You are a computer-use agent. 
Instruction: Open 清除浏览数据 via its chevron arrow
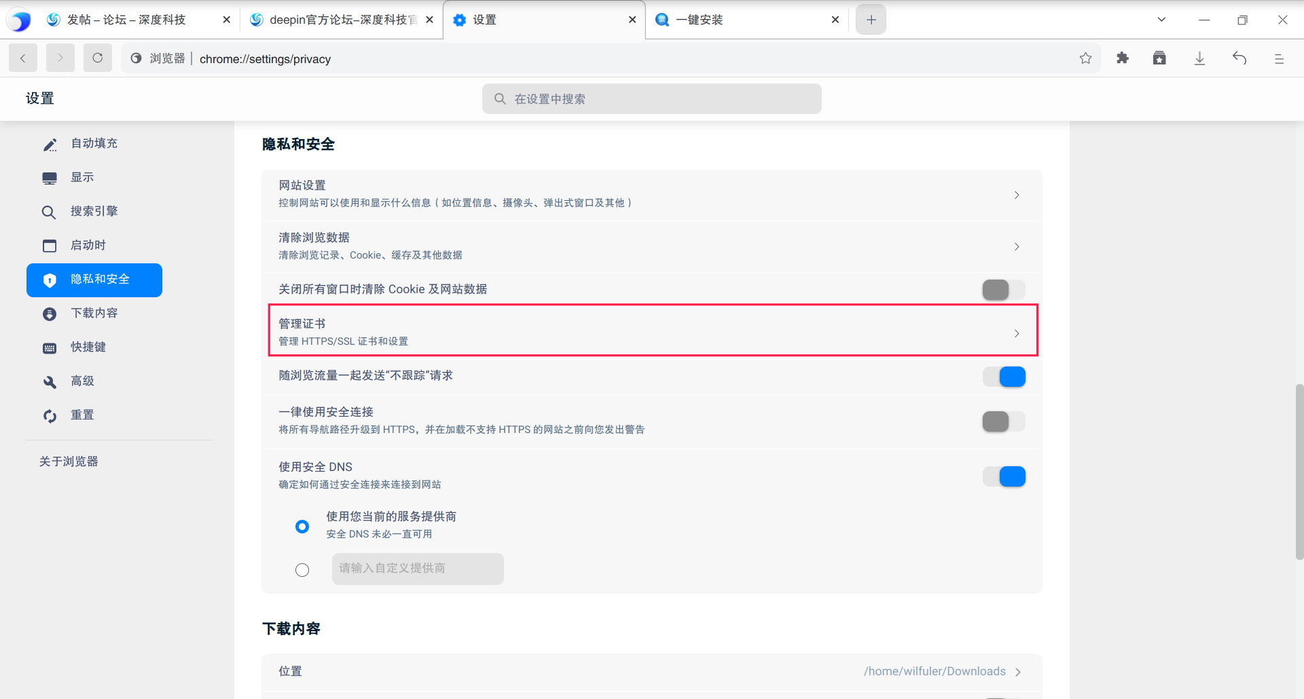tap(1017, 246)
